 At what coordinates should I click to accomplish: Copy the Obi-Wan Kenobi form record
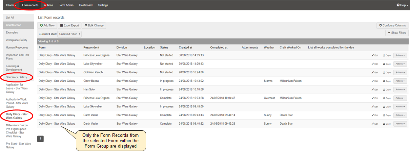387,73
